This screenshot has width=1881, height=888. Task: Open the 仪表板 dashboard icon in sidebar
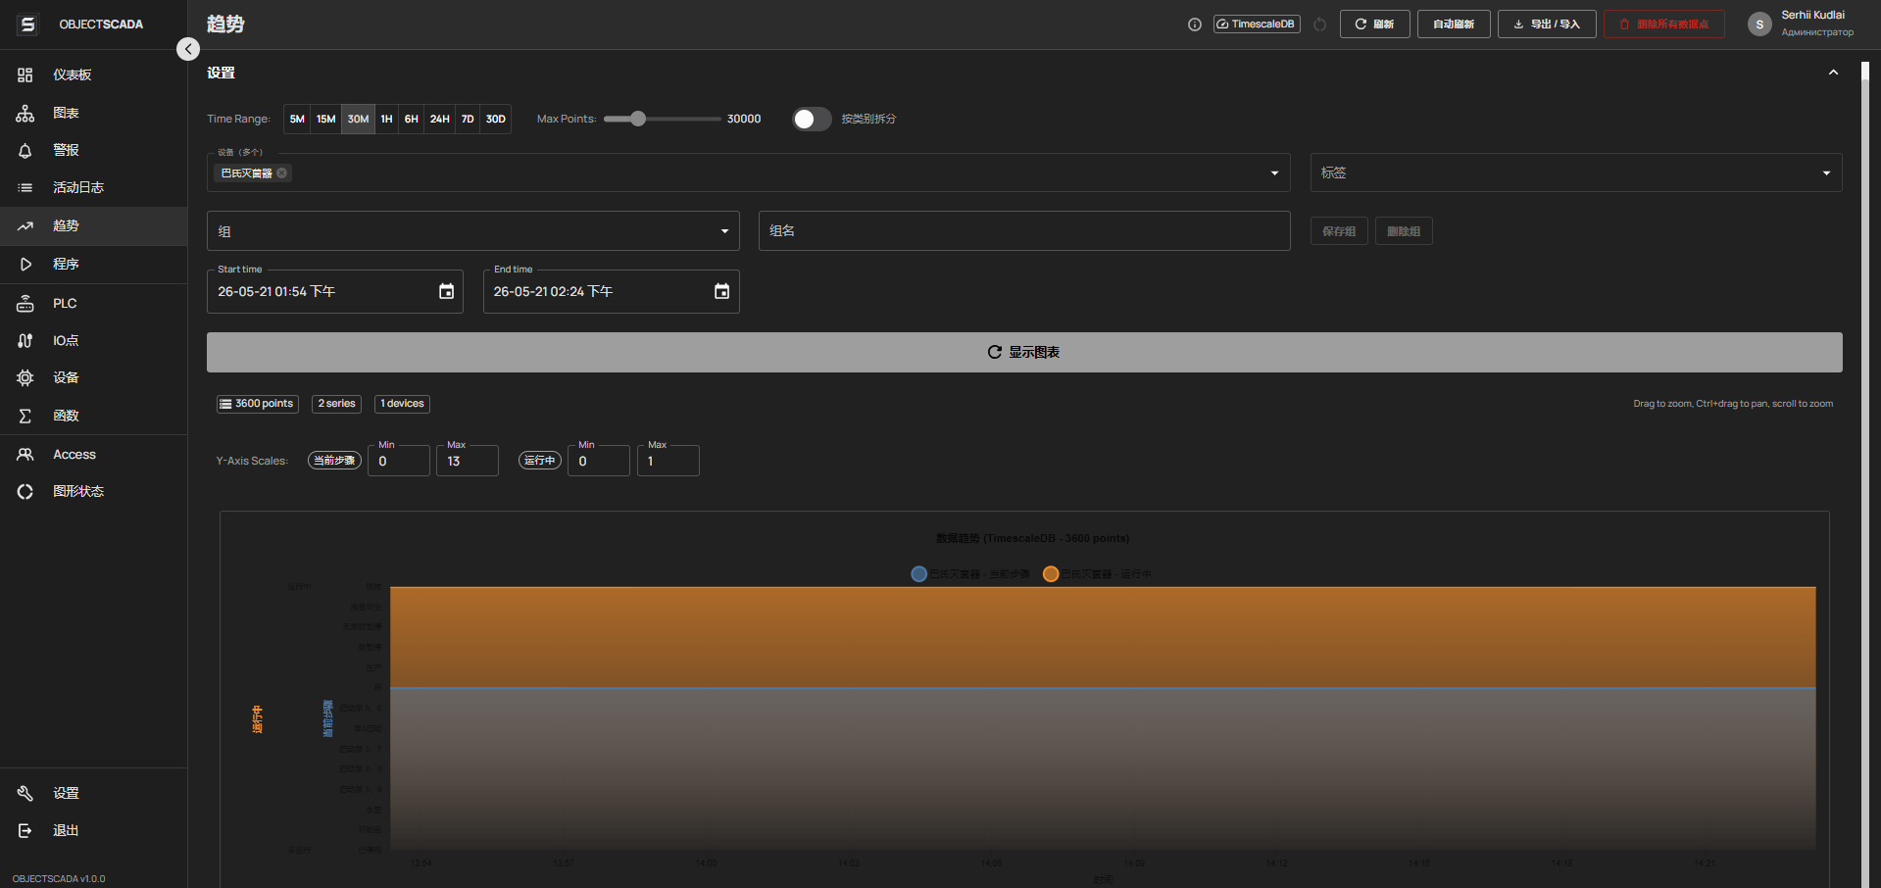pyautogui.click(x=25, y=75)
